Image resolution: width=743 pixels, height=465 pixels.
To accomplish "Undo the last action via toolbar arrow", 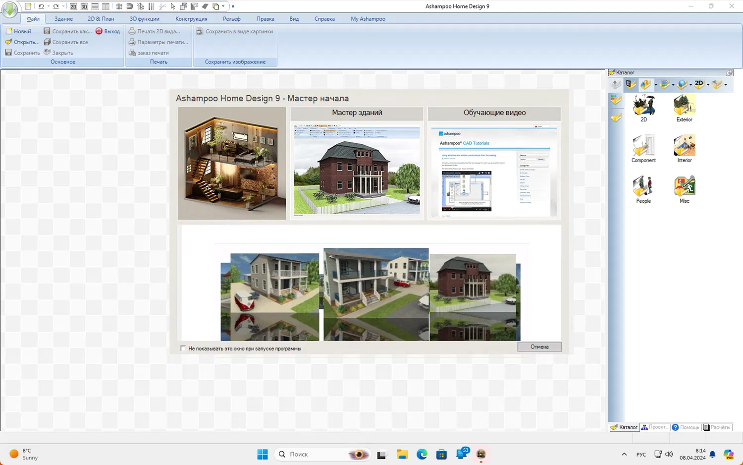I will [41, 6].
